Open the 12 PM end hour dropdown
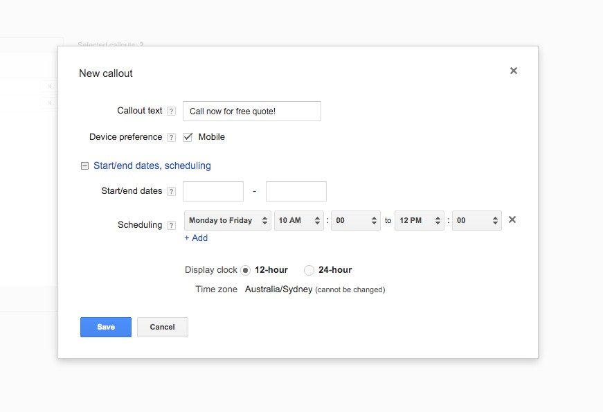603x412 pixels. [420, 220]
